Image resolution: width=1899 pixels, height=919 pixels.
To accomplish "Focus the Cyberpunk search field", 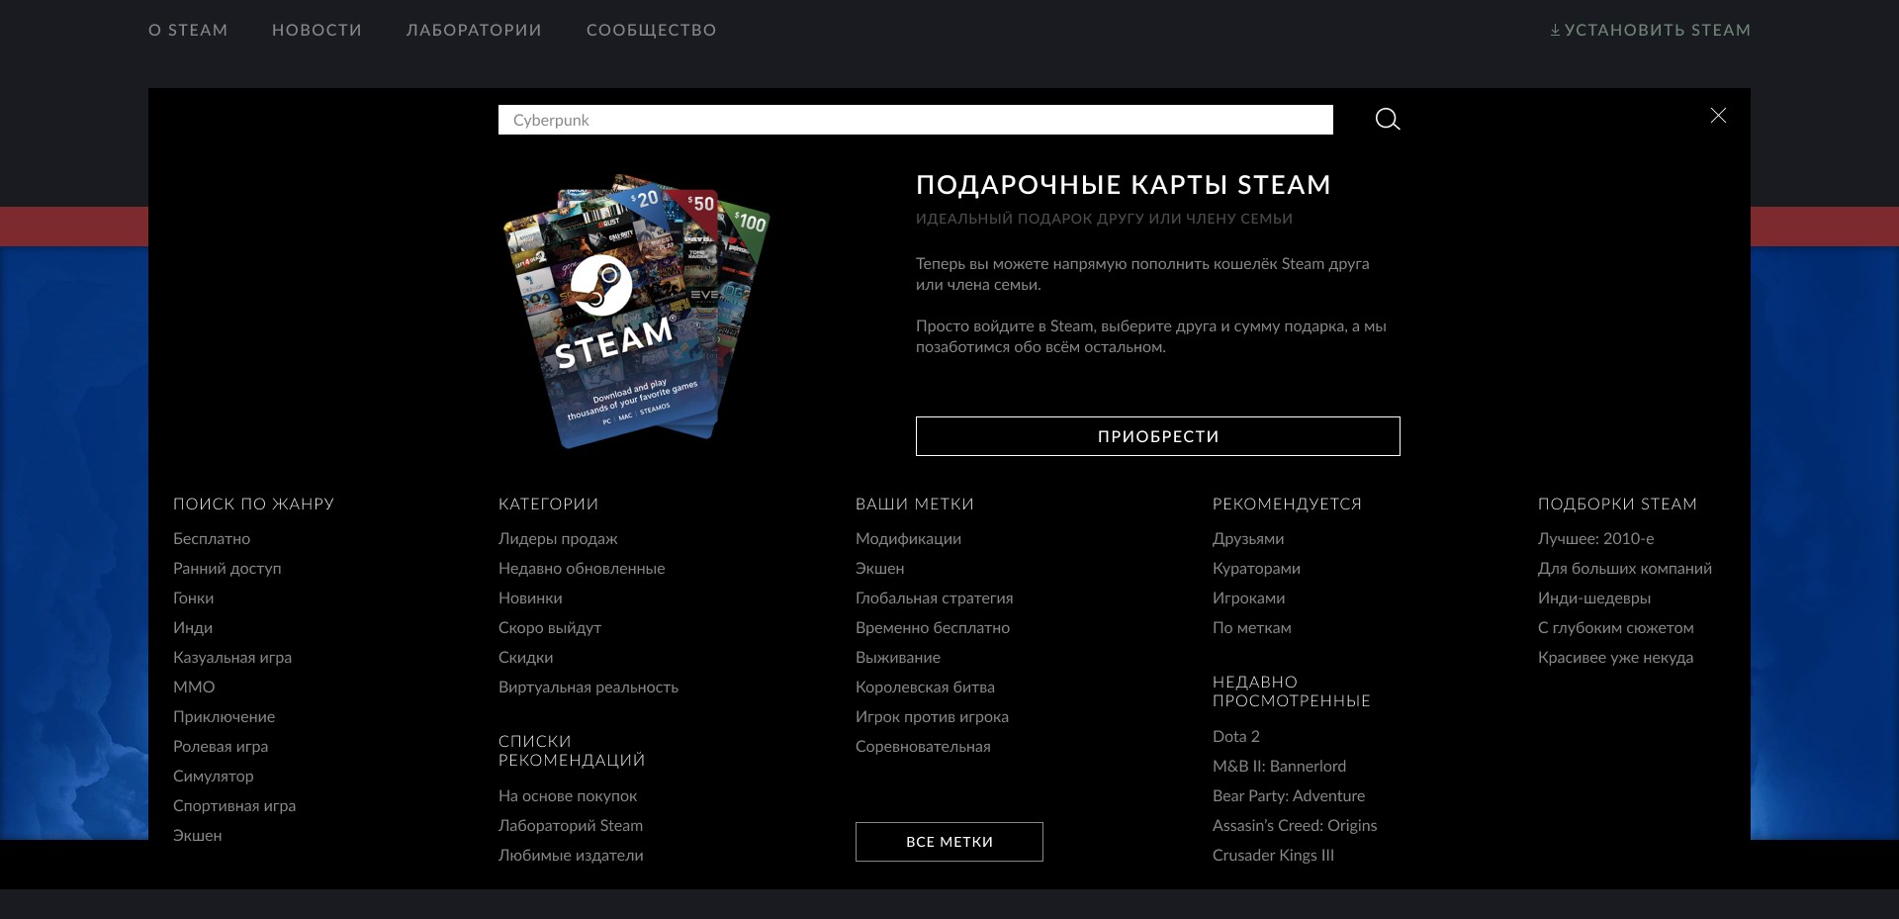I will coord(916,120).
